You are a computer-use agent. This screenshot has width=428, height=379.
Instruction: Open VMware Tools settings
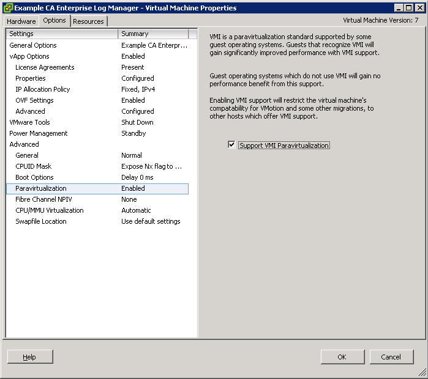click(x=29, y=122)
